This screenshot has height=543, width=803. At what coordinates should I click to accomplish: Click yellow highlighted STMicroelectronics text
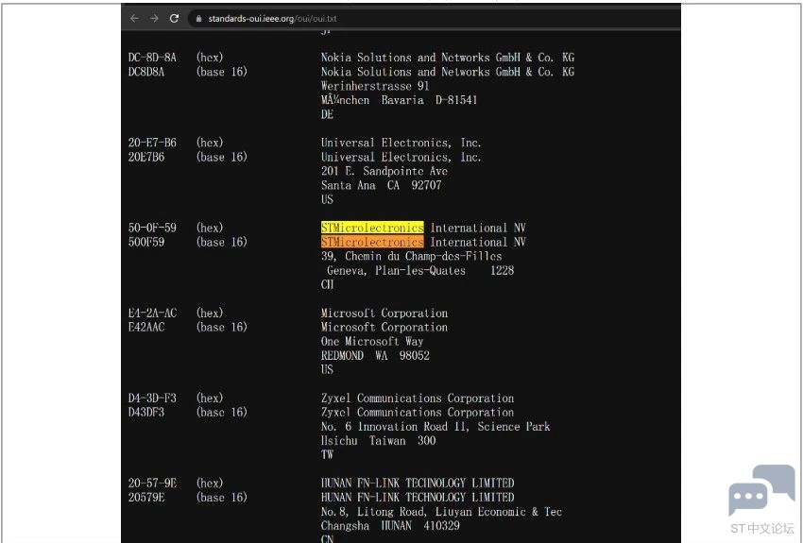coord(372,228)
